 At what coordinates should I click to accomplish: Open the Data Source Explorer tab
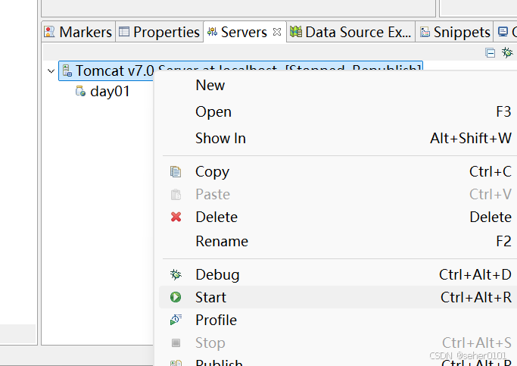(x=350, y=32)
